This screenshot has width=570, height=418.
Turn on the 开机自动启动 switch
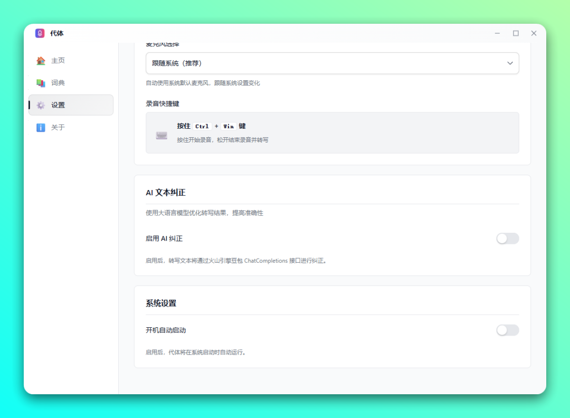507,330
